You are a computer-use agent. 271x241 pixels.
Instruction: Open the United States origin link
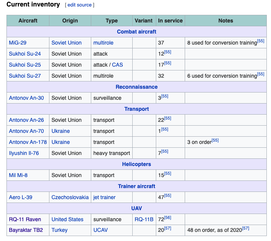tap(67, 220)
